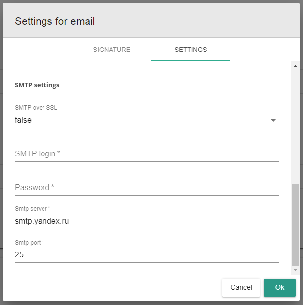
Task: Click the Smtp port field label
Action: pos(29,243)
